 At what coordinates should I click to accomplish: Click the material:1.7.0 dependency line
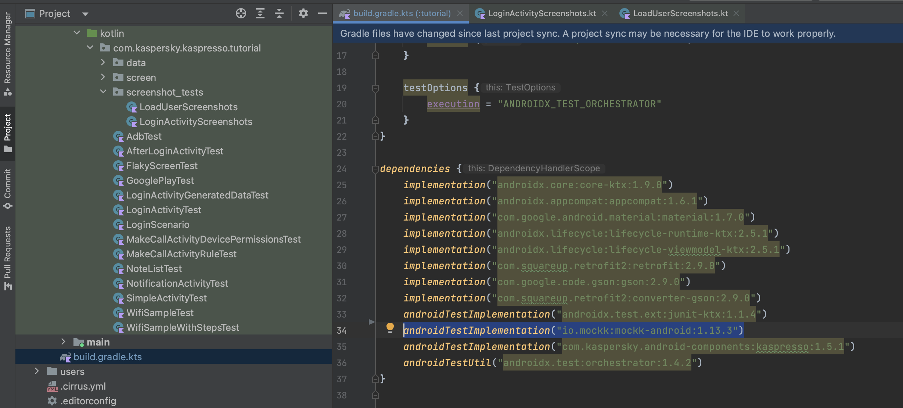tap(579, 217)
